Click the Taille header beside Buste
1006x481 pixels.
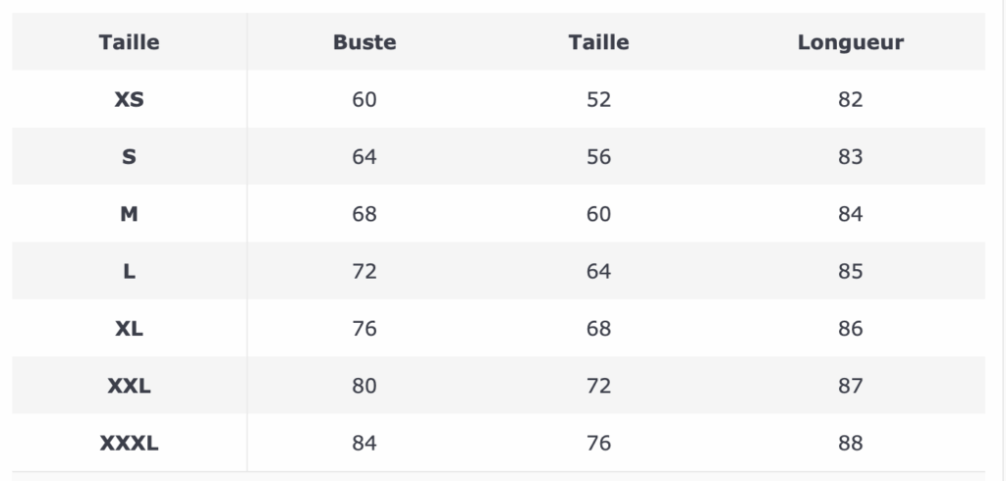click(598, 42)
